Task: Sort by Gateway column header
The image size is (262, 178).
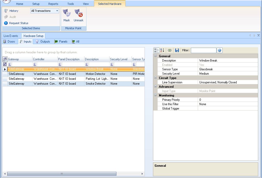Action: (20, 59)
